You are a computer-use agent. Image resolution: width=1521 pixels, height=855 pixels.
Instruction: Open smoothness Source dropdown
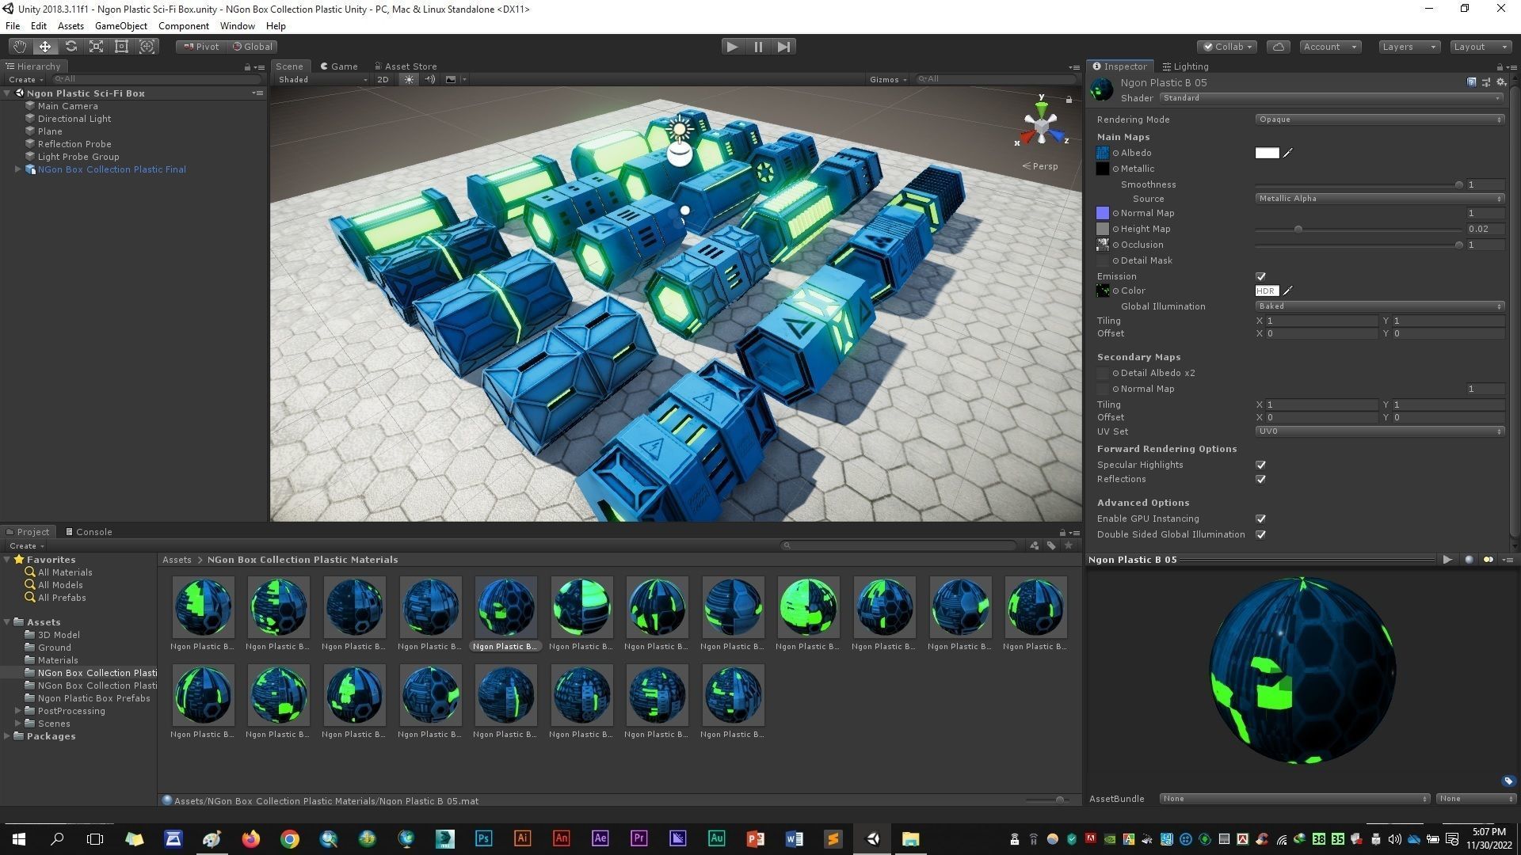(1379, 199)
